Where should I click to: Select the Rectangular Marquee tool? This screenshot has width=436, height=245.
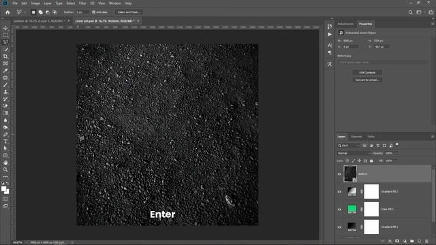click(5, 35)
